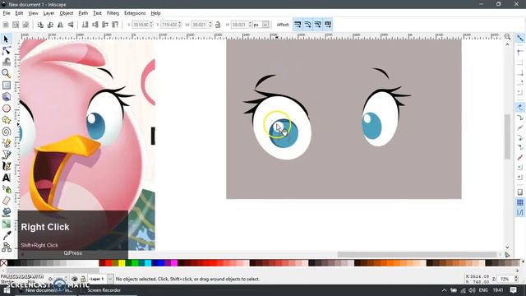
Task: Select the Connector tool
Action: tap(6, 247)
